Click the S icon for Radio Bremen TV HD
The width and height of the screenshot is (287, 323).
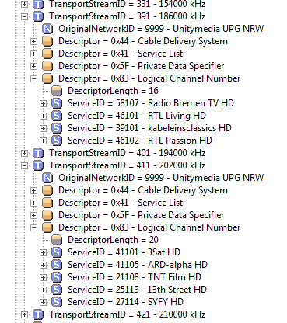click(x=57, y=103)
